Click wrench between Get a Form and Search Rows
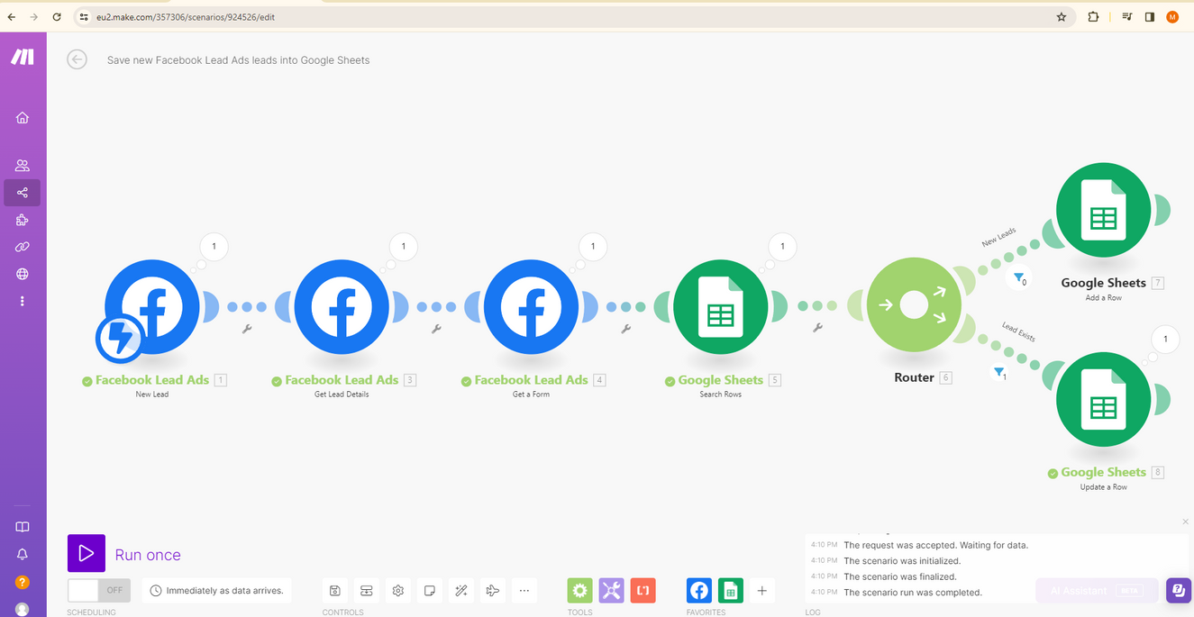The image size is (1194, 617). pyautogui.click(x=626, y=329)
